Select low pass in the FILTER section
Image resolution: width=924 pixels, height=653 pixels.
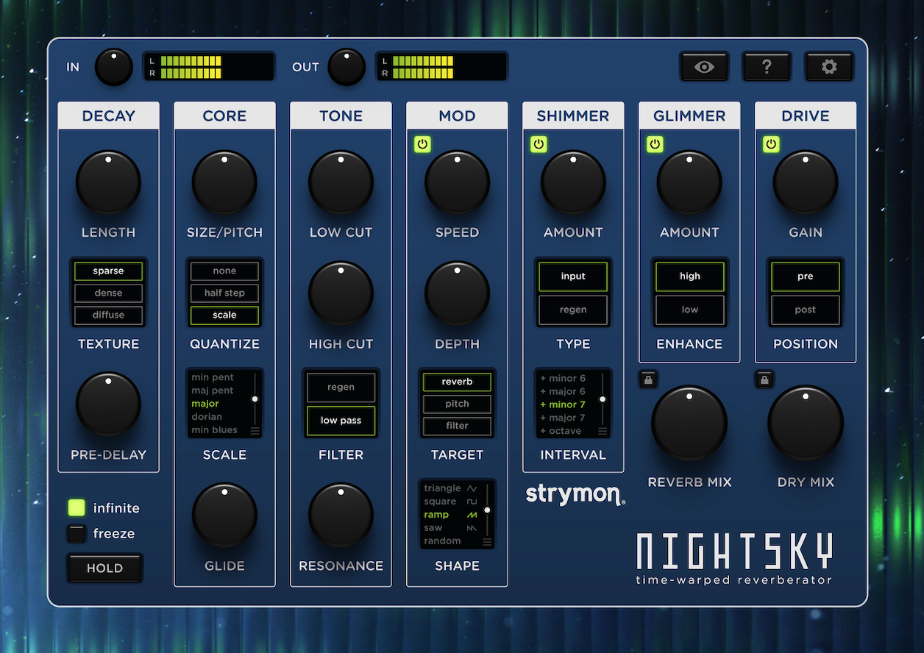341,421
